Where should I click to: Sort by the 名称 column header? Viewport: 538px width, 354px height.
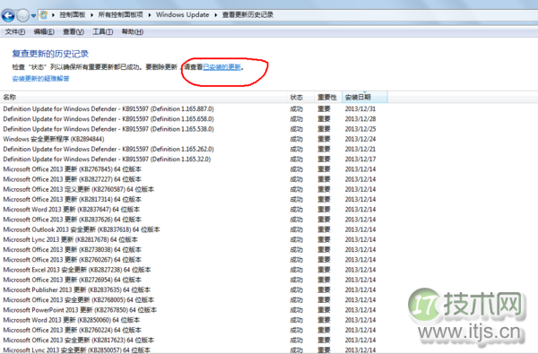[143, 97]
